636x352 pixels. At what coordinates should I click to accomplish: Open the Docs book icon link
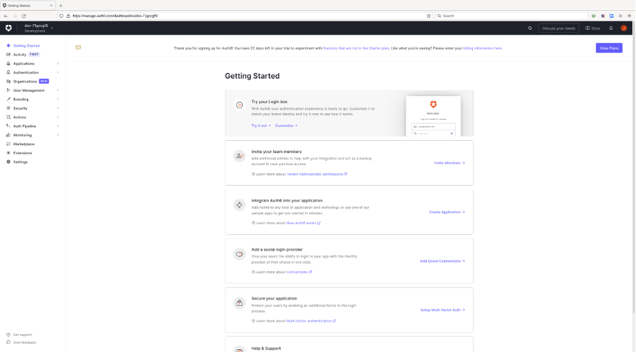click(592, 28)
